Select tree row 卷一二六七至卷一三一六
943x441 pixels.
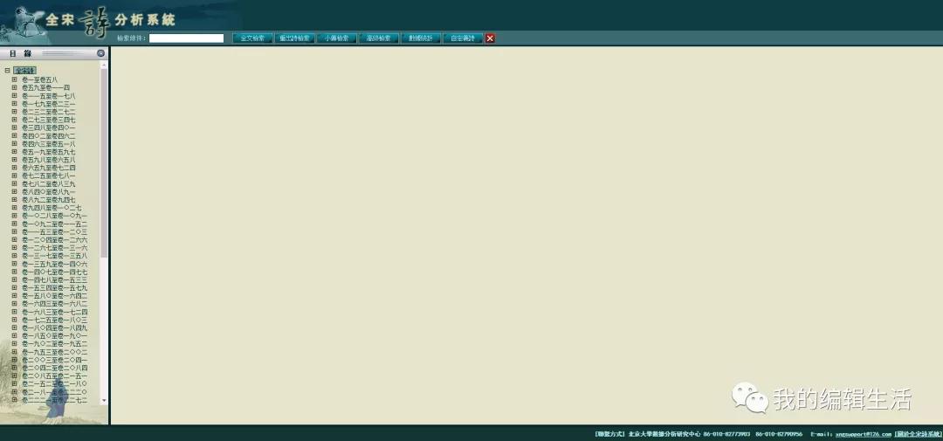pyautogui.click(x=55, y=248)
